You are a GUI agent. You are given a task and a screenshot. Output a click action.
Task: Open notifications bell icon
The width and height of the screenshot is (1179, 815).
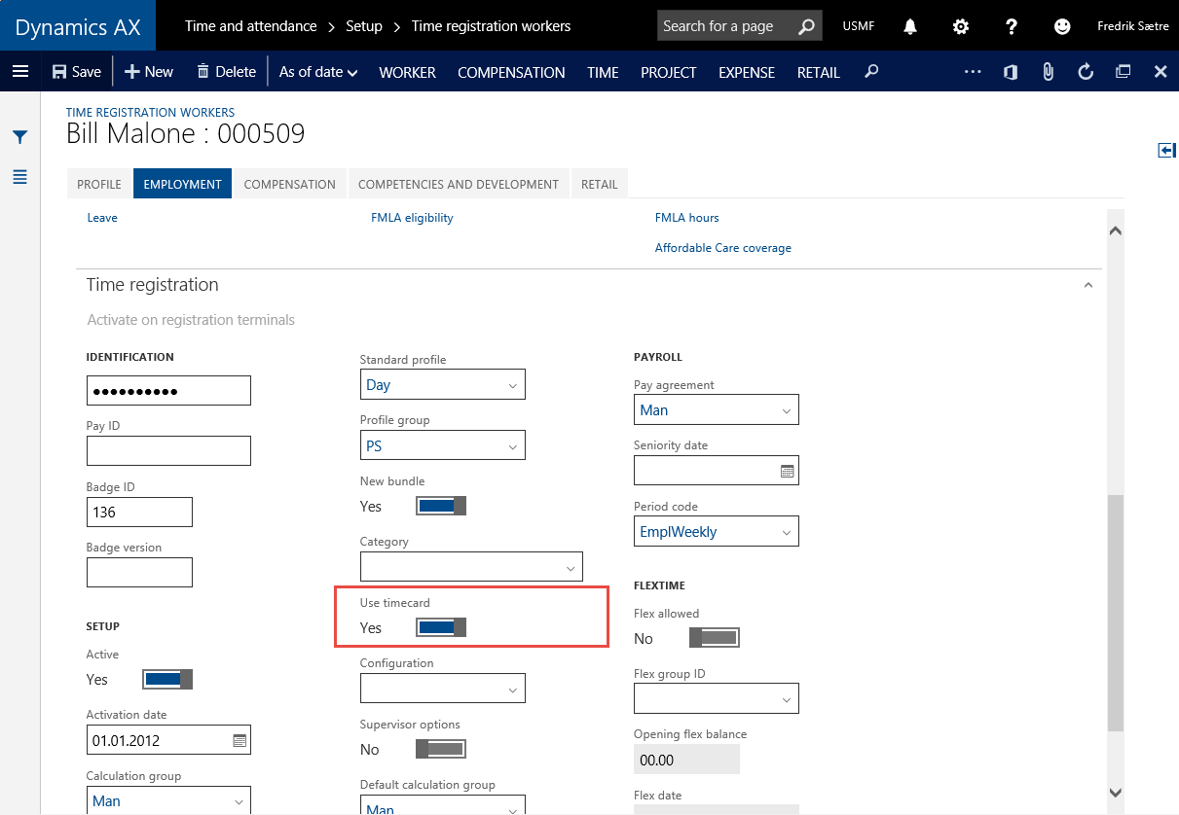(x=910, y=26)
